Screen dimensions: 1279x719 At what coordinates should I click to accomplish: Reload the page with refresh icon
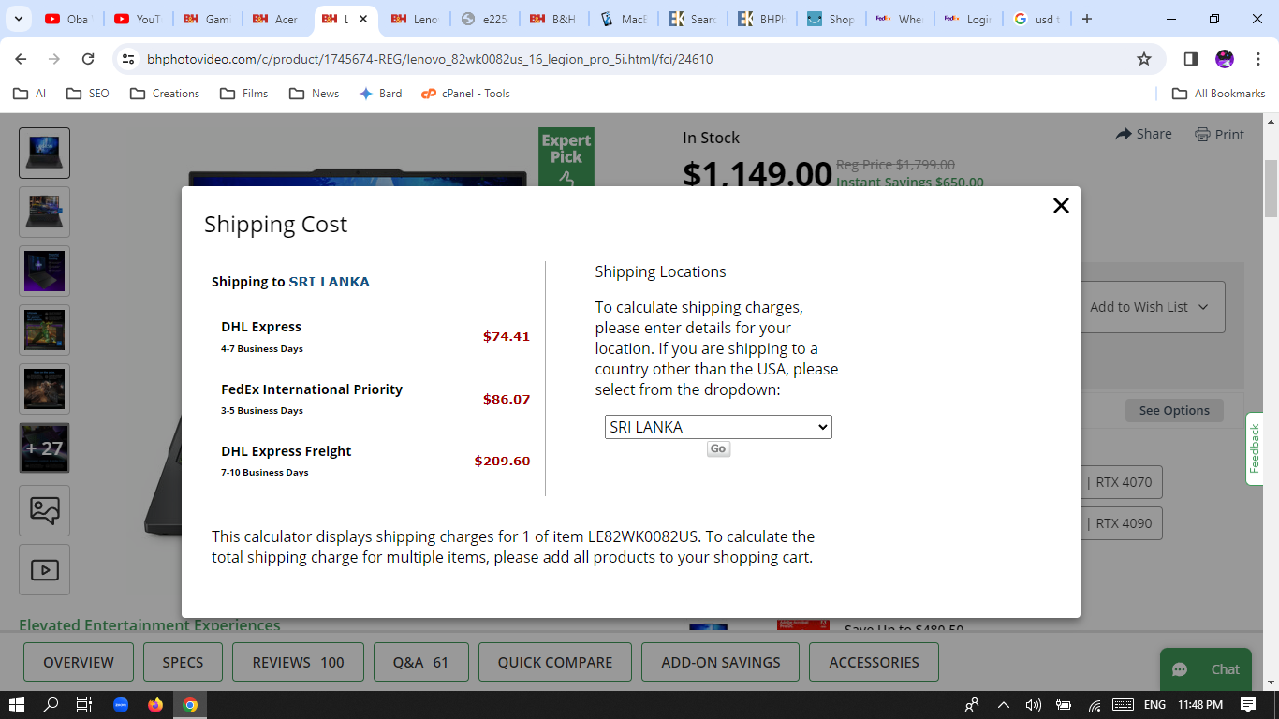point(88,59)
